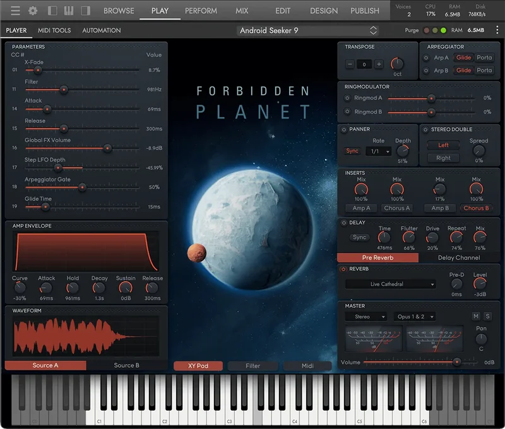Toggle the Delay power button

coord(343,223)
